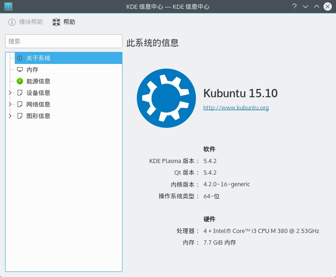Click the Kubuntu 15.10 title text
The image size is (336, 277).
(x=240, y=93)
